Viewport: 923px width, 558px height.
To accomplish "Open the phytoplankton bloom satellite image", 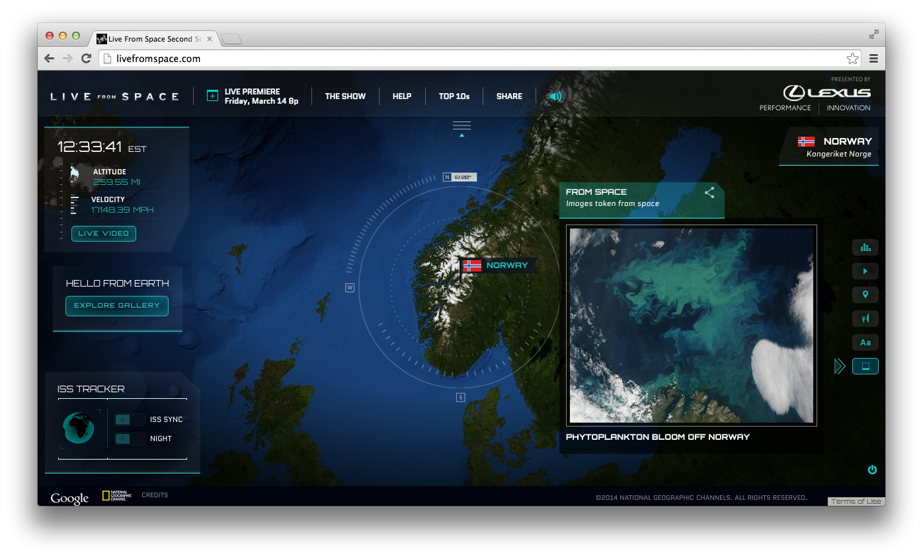I will point(692,326).
